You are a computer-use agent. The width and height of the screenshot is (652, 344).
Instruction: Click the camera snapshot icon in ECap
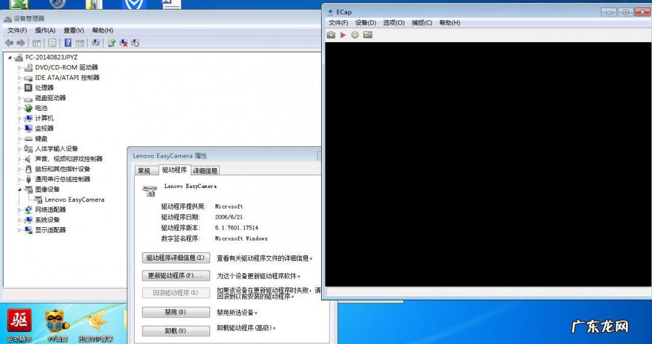(331, 35)
